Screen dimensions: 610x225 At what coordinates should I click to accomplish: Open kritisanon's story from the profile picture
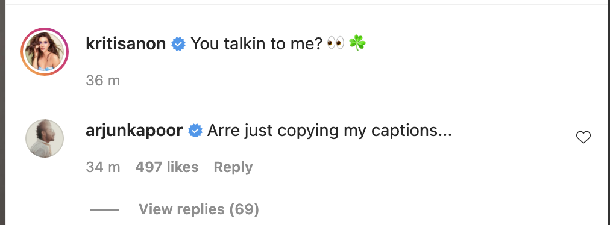point(45,52)
